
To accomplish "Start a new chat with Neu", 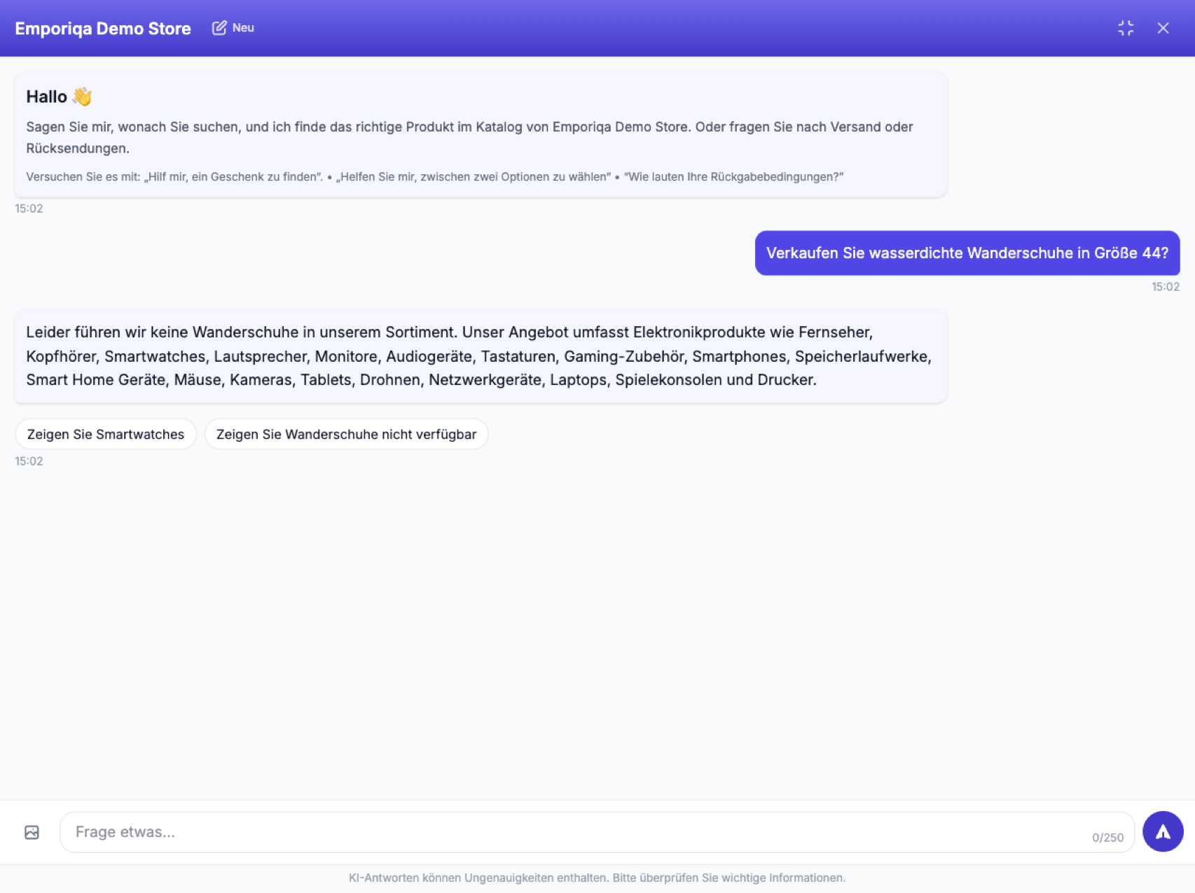I will pos(233,28).
